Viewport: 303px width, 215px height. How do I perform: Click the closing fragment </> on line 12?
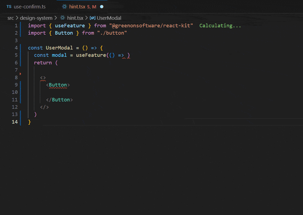coord(44,107)
